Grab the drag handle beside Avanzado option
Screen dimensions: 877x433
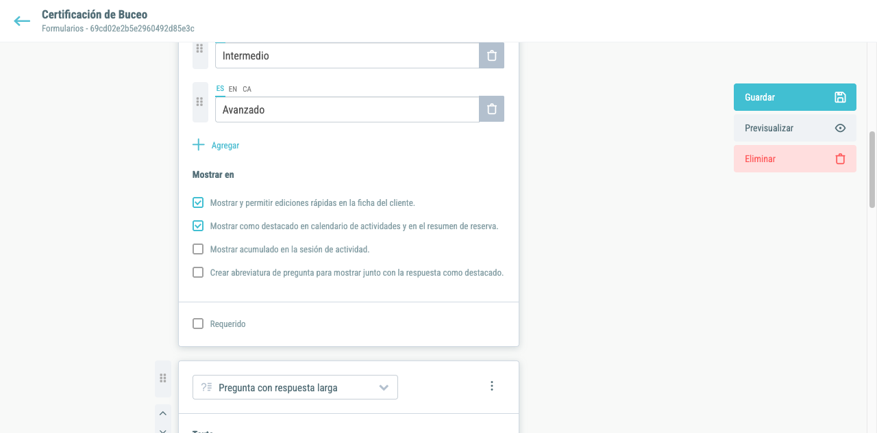click(x=200, y=102)
